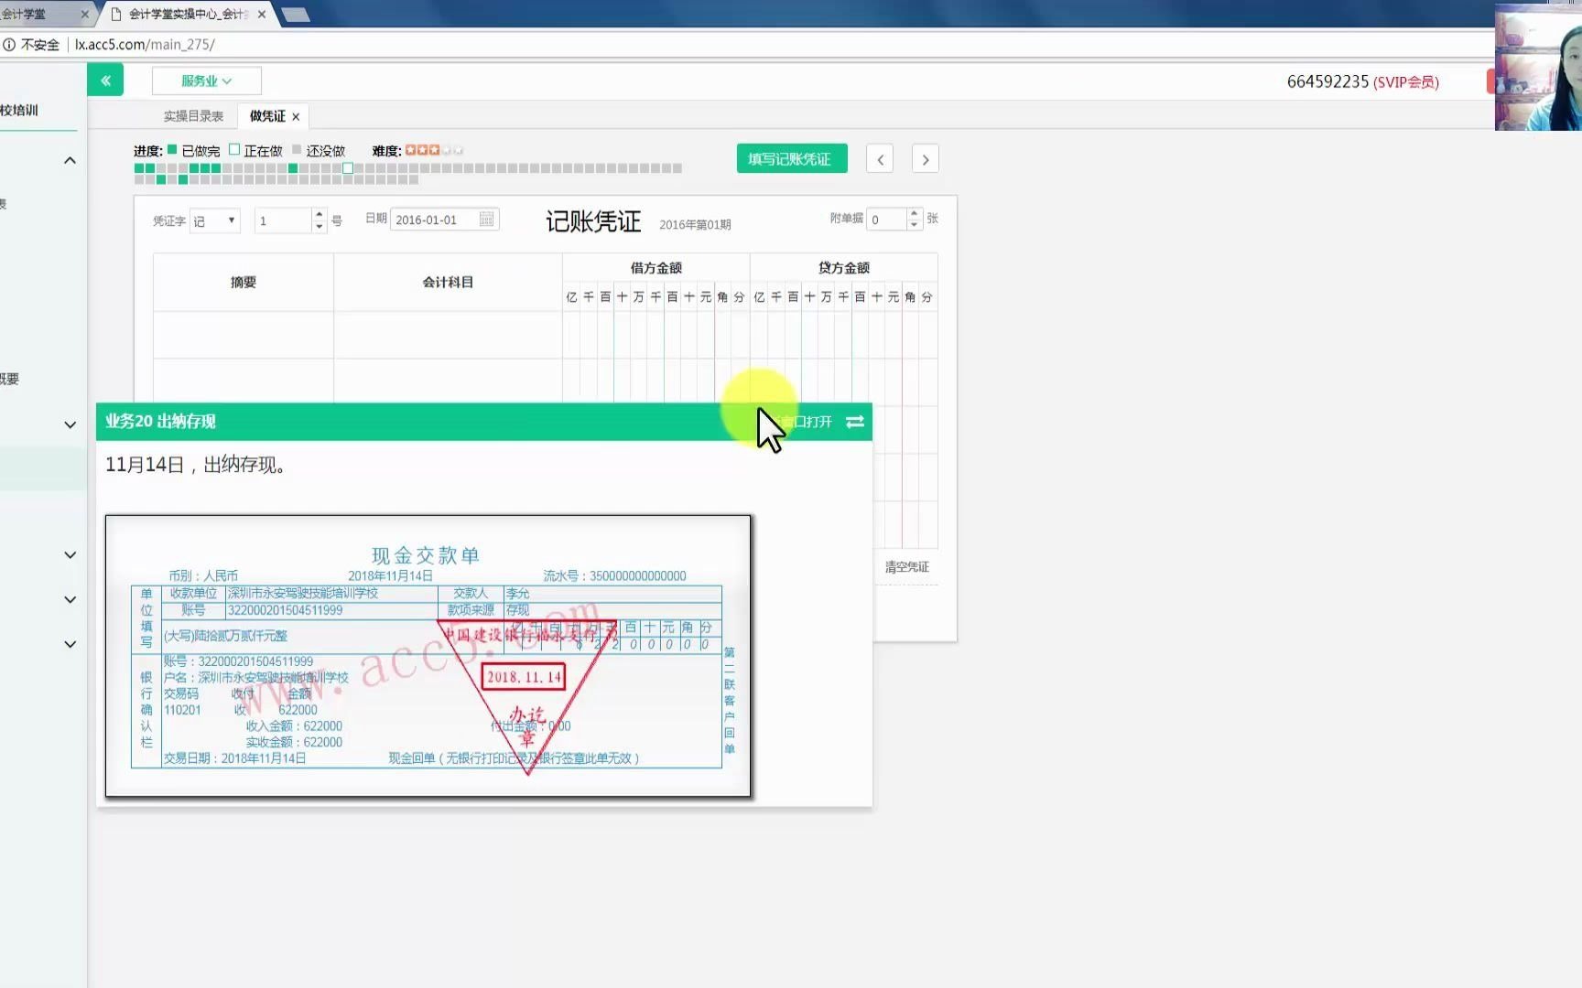Expand the third sidebar chevron section
The width and height of the screenshot is (1582, 988).
(x=70, y=555)
